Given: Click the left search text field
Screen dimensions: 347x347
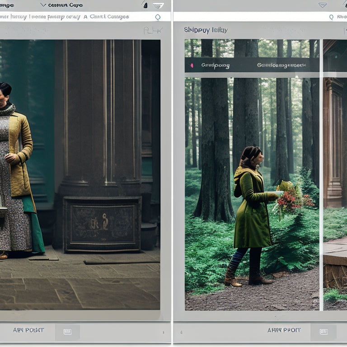Looking at the screenshot, I should click(41, 17).
